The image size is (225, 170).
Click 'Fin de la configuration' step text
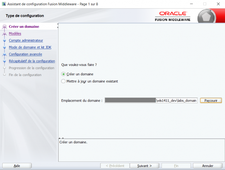tap(25, 75)
